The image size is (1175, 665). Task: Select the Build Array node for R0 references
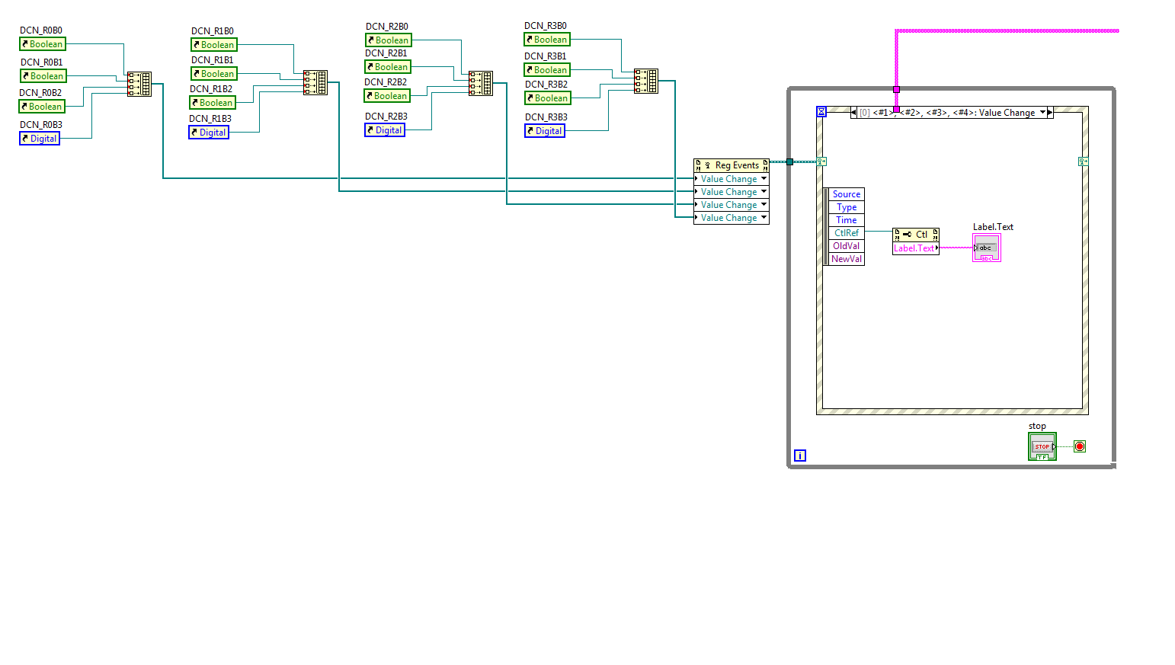tap(139, 84)
